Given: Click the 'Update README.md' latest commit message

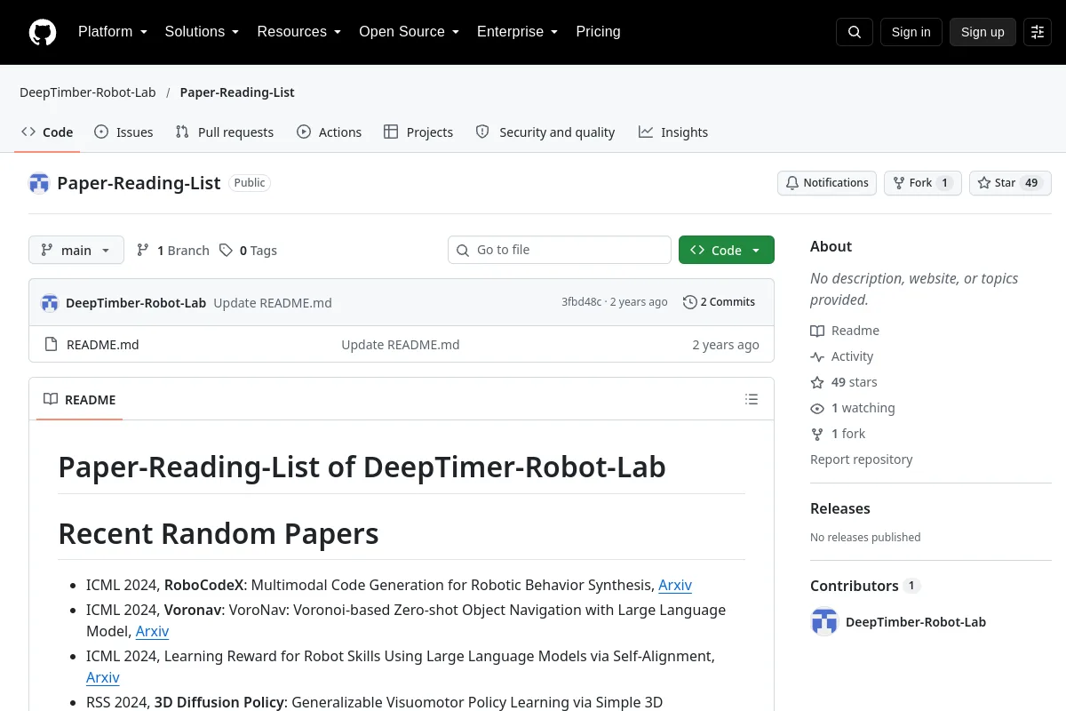Looking at the screenshot, I should coord(273,302).
